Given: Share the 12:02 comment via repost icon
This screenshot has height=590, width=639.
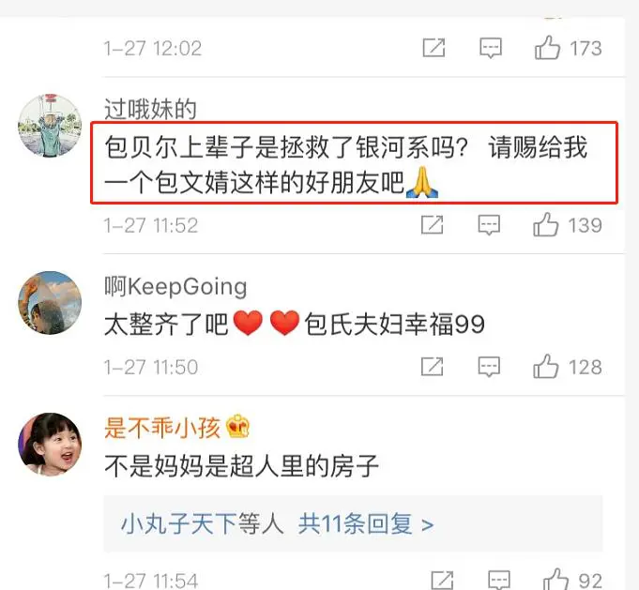Looking at the screenshot, I should click(x=434, y=48).
